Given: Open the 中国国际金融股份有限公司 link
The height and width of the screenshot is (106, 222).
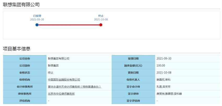Looking at the screenshot, I should coord(64,80).
